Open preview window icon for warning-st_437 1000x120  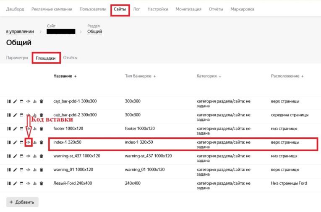tap(22, 156)
